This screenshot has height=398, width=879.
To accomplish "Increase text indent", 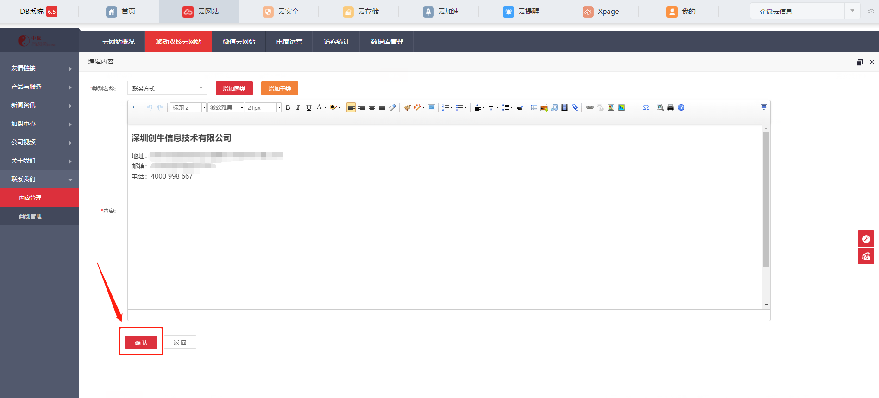I will pos(520,107).
